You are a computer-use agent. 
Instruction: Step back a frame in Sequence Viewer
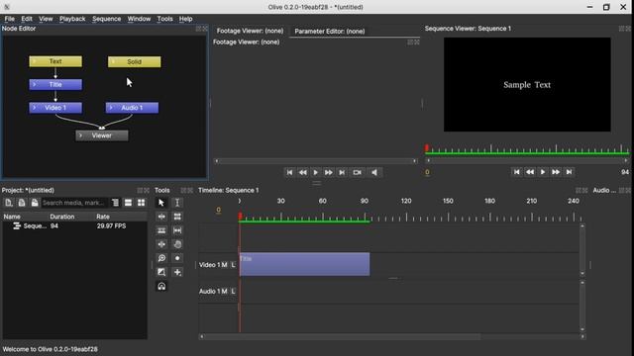[530, 172]
